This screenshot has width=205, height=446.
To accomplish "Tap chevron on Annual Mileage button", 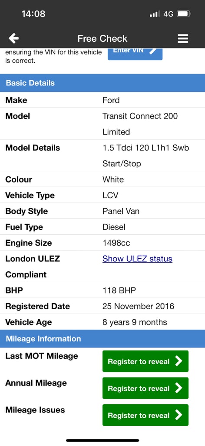I will pyautogui.click(x=179, y=388).
